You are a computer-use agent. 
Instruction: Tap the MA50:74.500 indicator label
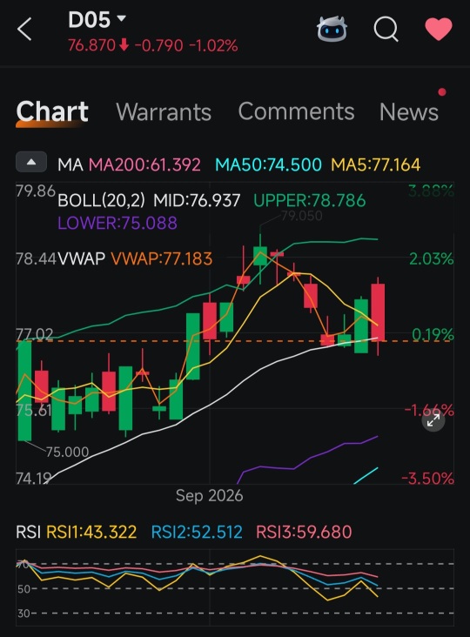click(x=268, y=165)
